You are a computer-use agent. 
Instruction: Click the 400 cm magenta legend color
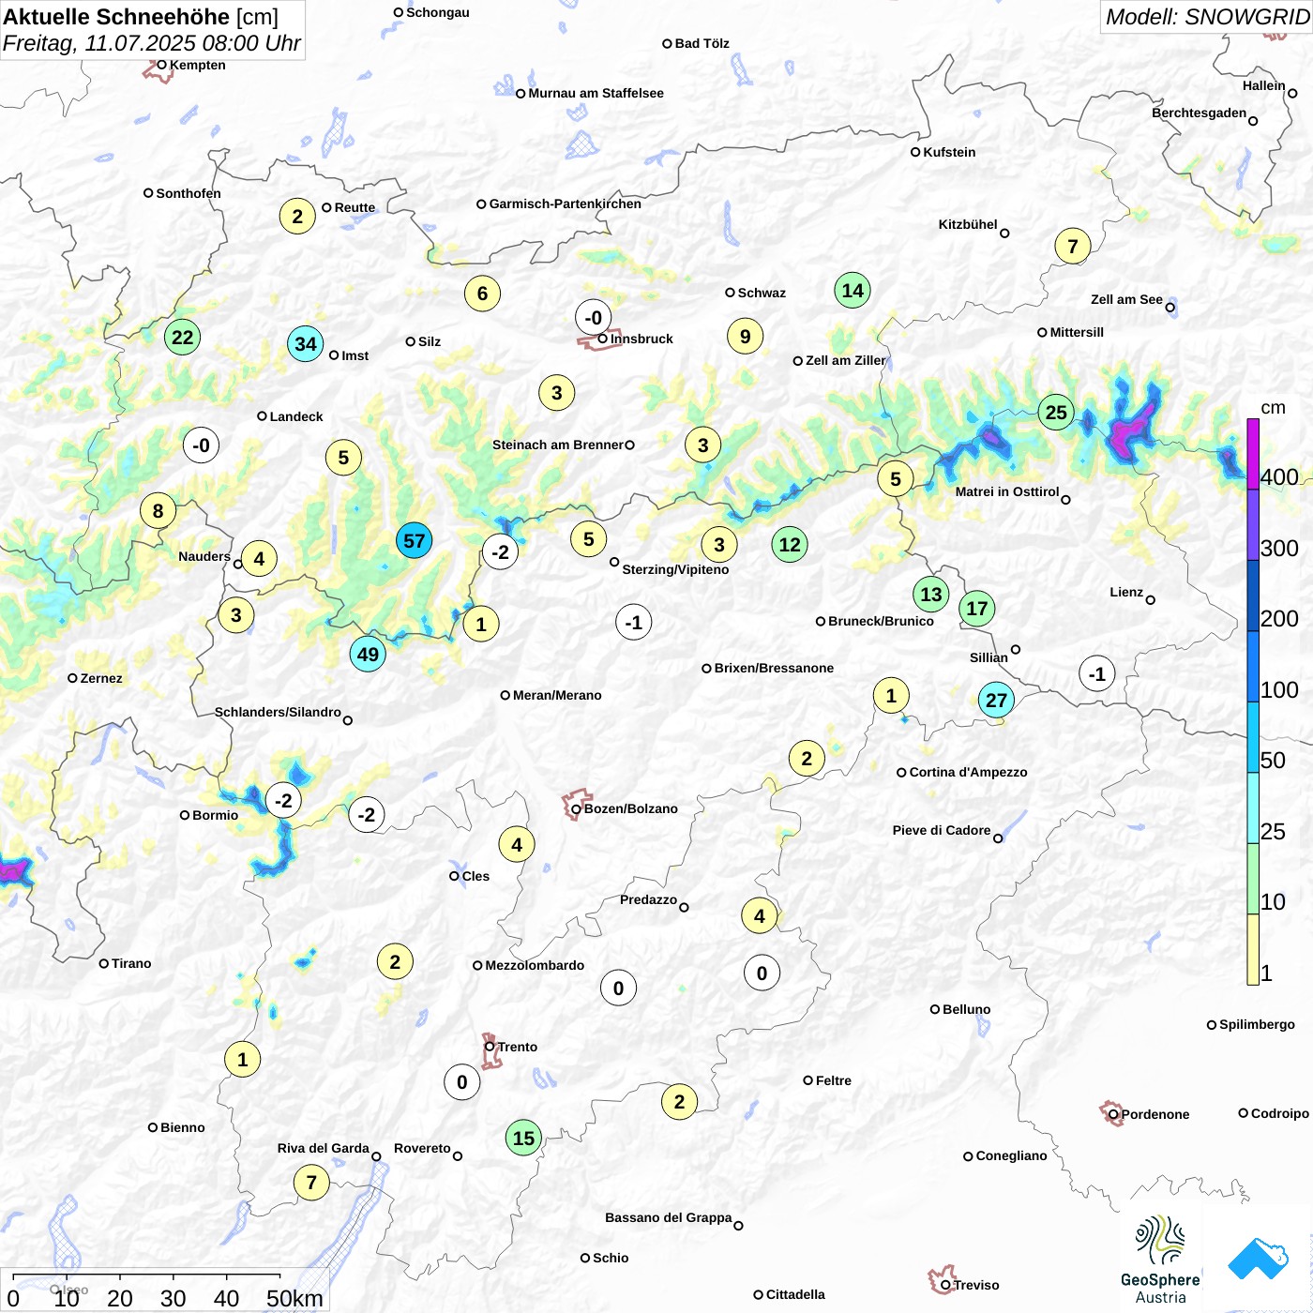point(1253,454)
